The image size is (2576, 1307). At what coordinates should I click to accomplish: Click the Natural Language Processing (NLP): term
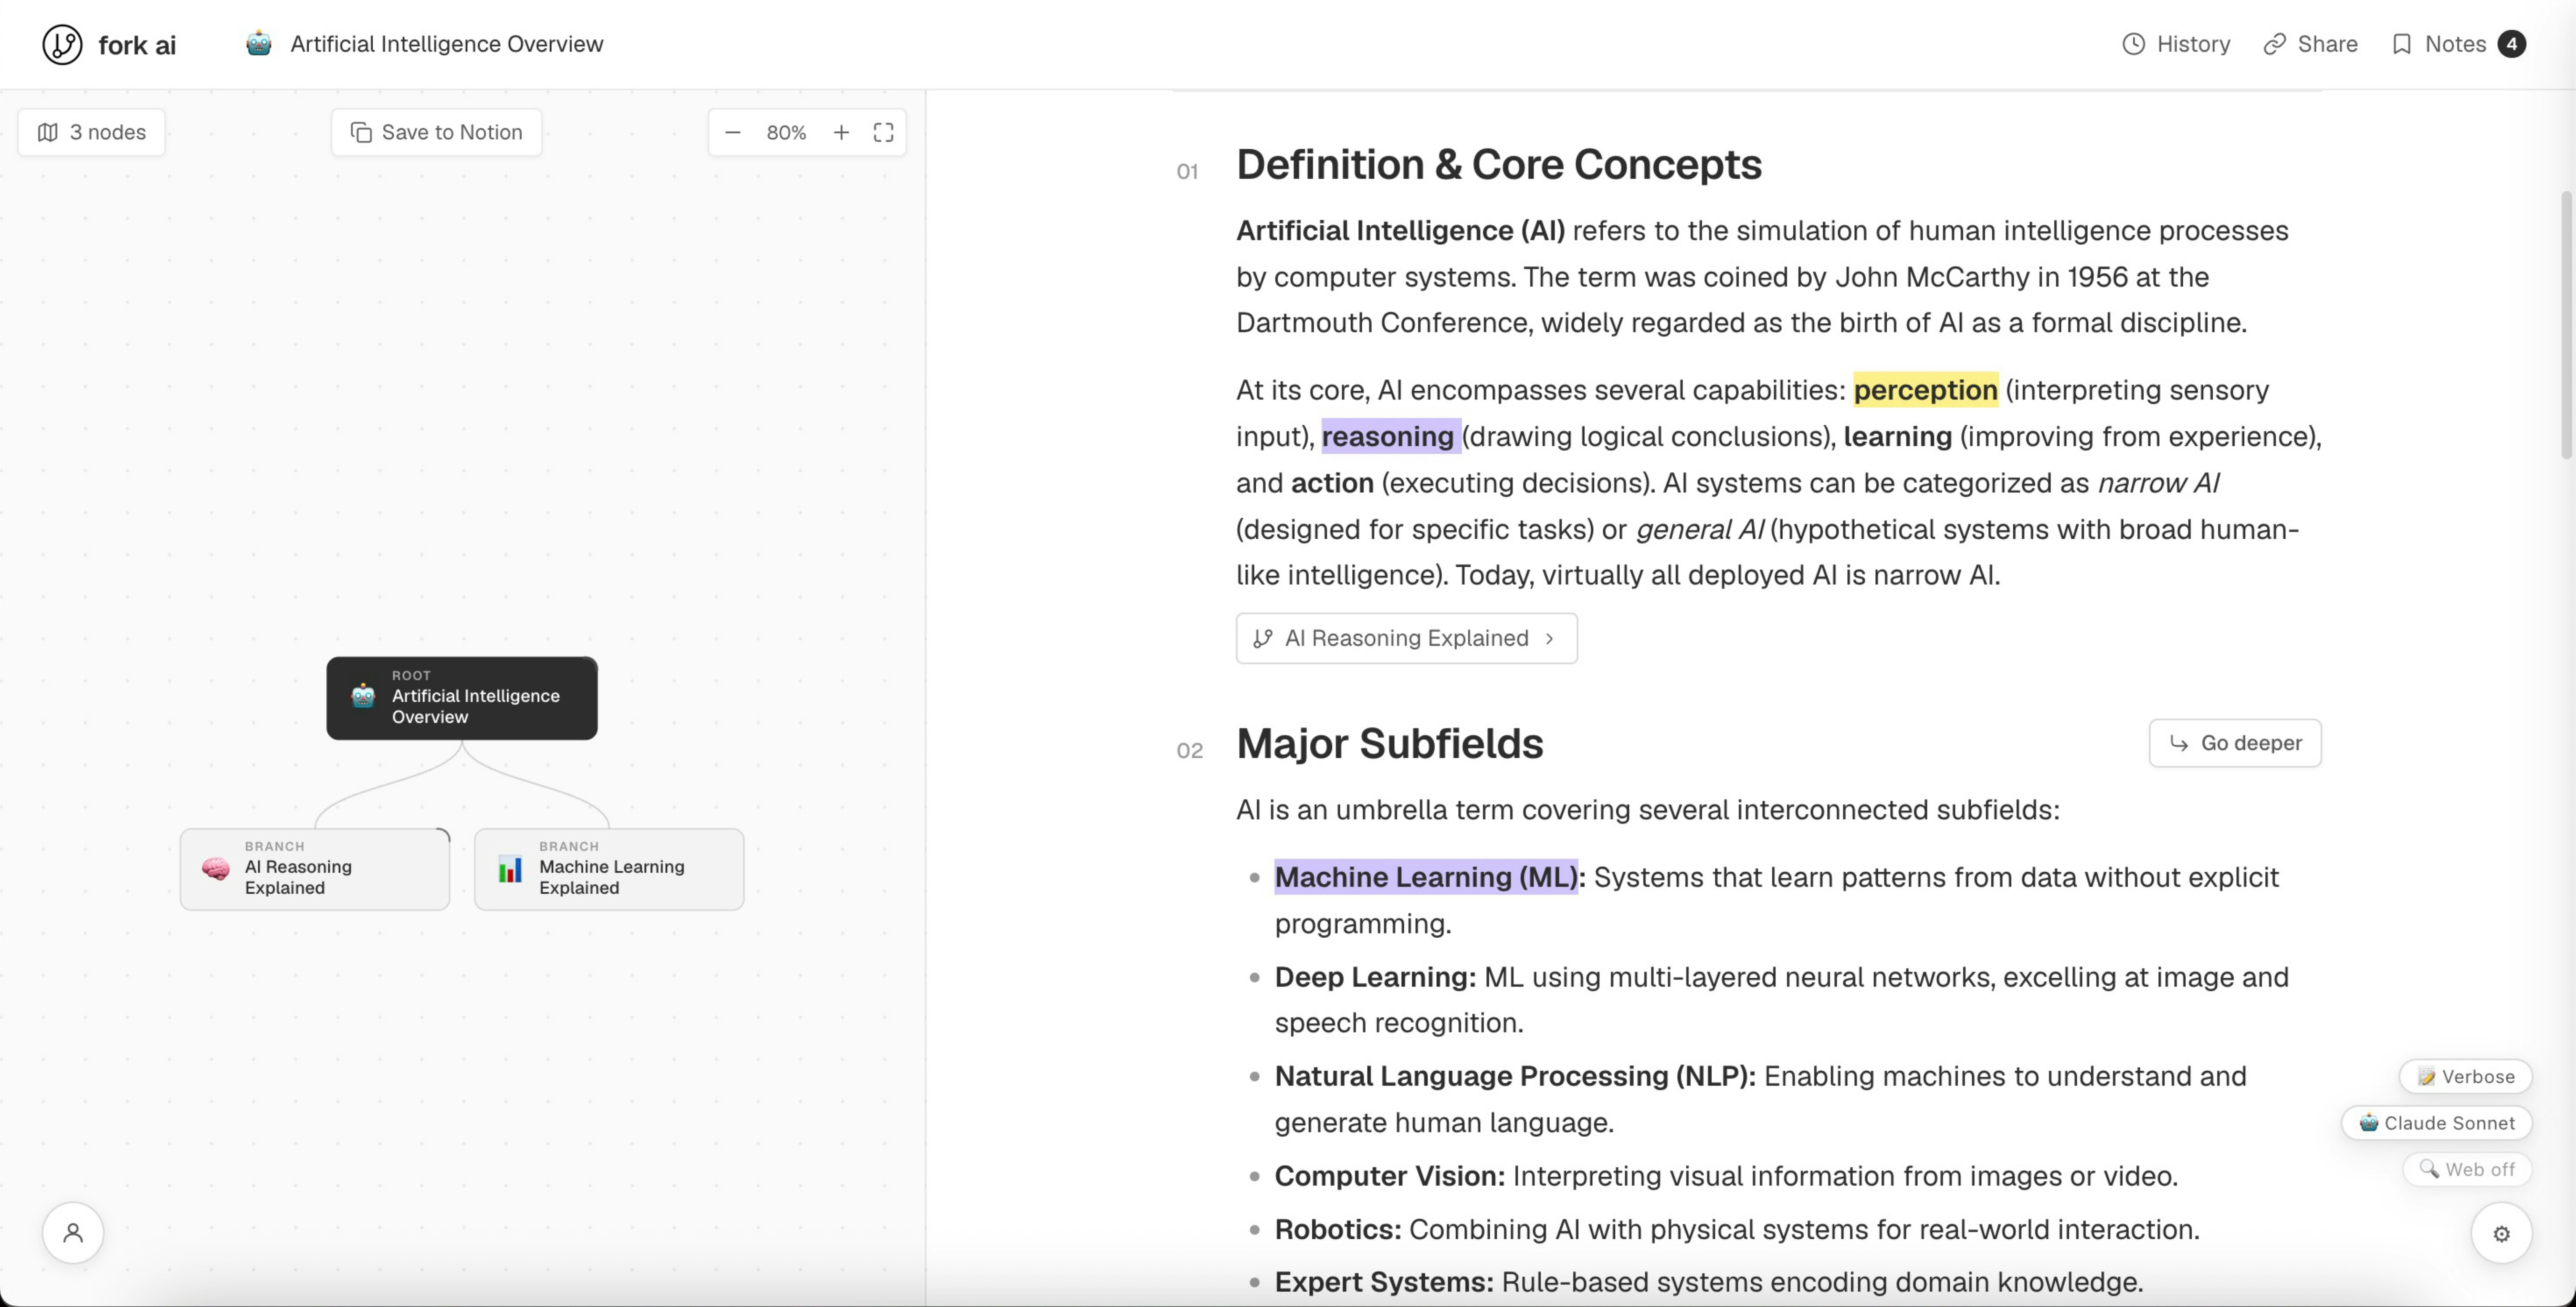pos(1515,1076)
